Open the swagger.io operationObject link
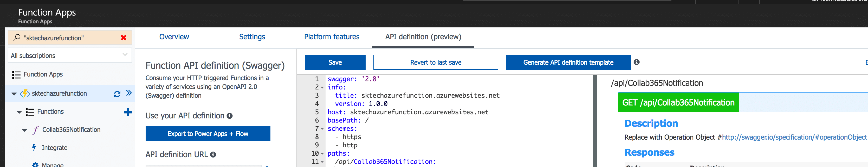The height and width of the screenshot is (167, 868). tap(794, 137)
